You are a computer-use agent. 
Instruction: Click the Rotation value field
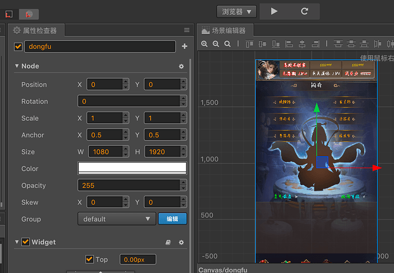[x=129, y=101]
